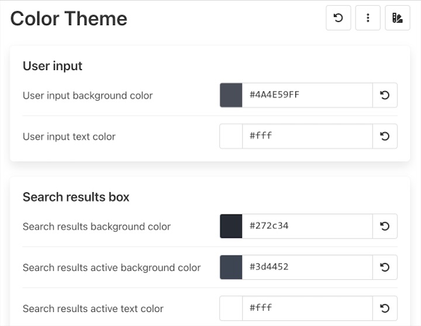Screen dimensions: 421x326
Task: Focus Search results active text color hex field
Action: (307, 308)
